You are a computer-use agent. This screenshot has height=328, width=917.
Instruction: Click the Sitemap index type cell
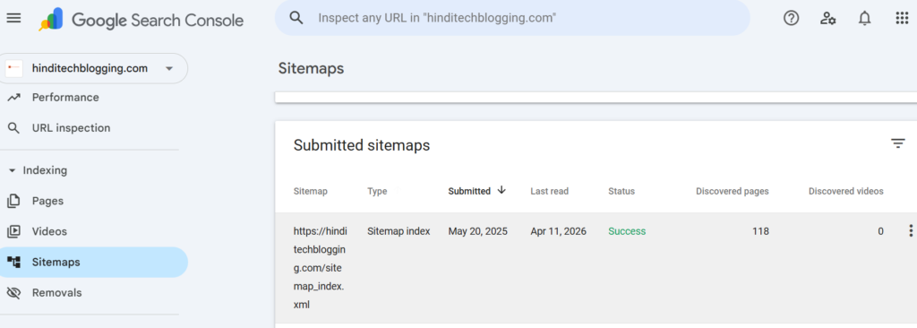pos(399,231)
